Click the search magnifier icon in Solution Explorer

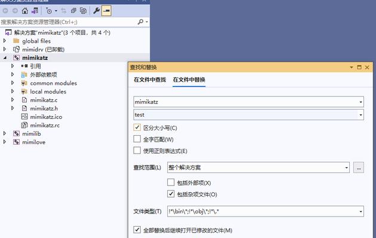pyautogui.click(x=140, y=22)
